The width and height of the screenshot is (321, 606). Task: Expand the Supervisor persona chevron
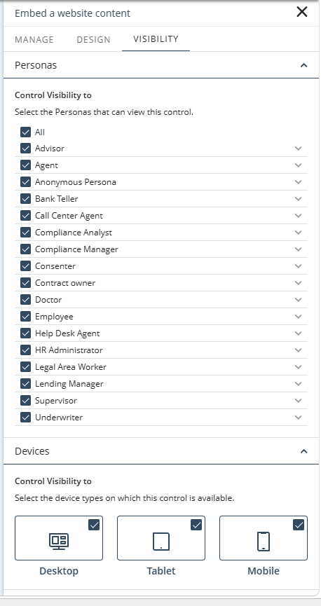point(298,401)
